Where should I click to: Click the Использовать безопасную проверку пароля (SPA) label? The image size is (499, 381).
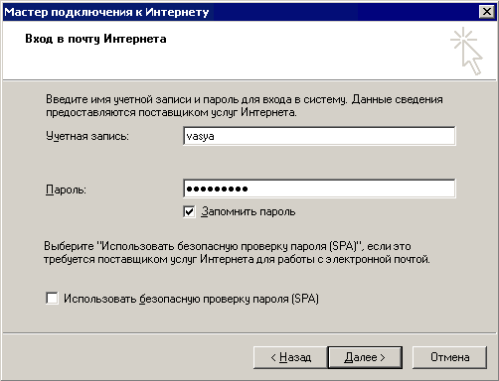tap(191, 299)
